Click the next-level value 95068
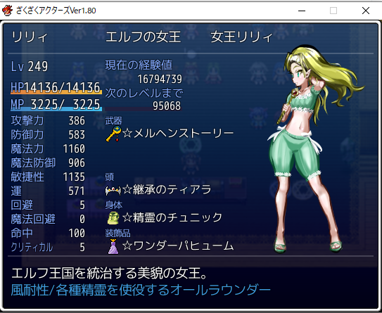Viewport: 382px width, 313px height. pyautogui.click(x=167, y=106)
